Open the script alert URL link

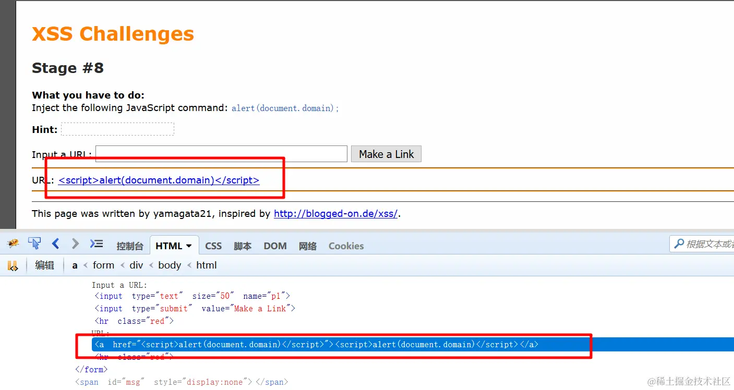tap(159, 180)
